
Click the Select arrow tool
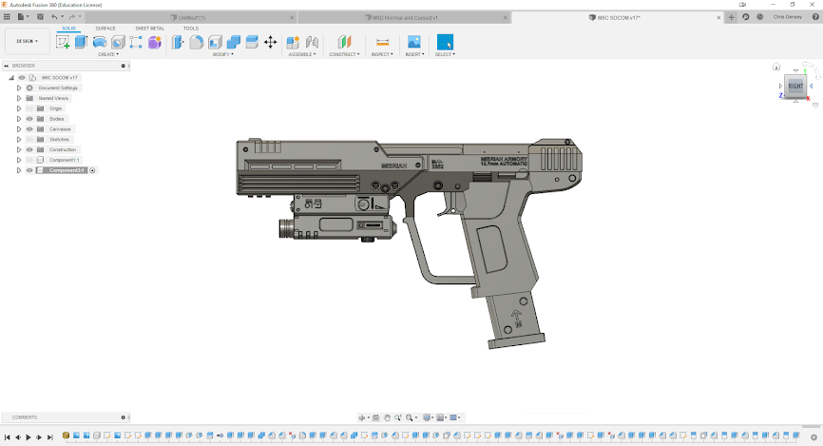tap(445, 42)
